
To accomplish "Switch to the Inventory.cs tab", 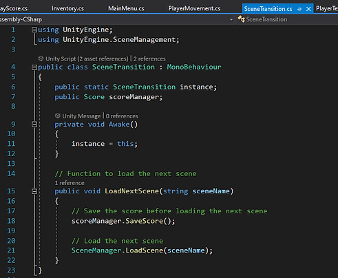I will 67,8.
